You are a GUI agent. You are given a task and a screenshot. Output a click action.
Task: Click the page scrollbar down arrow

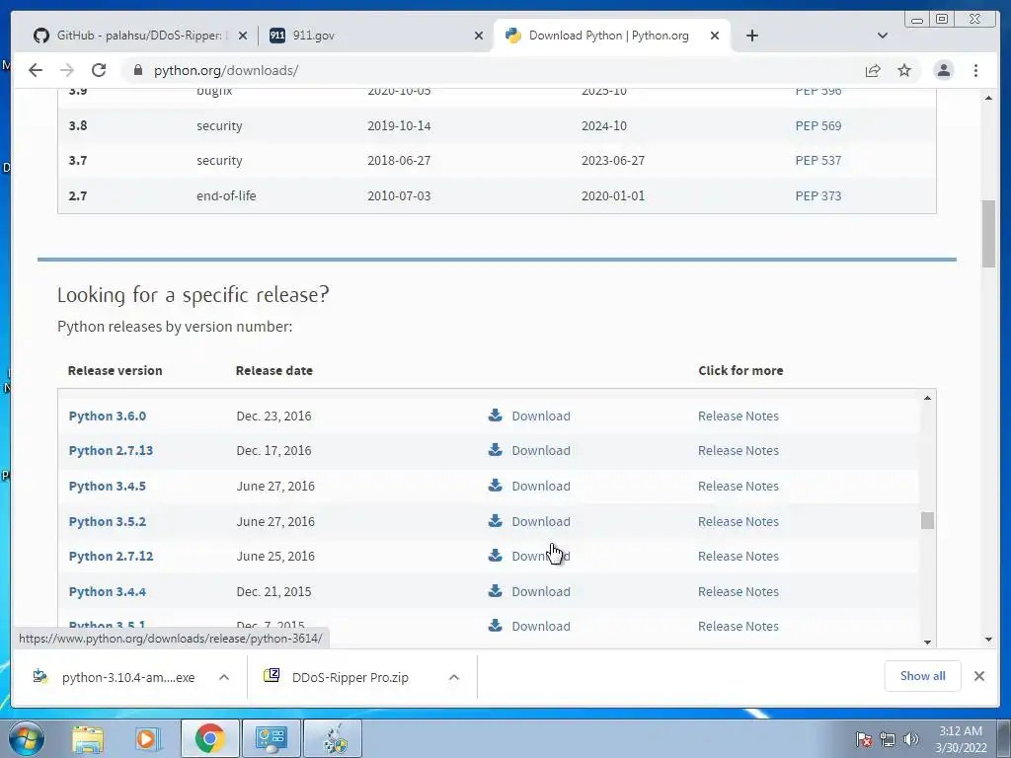pos(988,640)
